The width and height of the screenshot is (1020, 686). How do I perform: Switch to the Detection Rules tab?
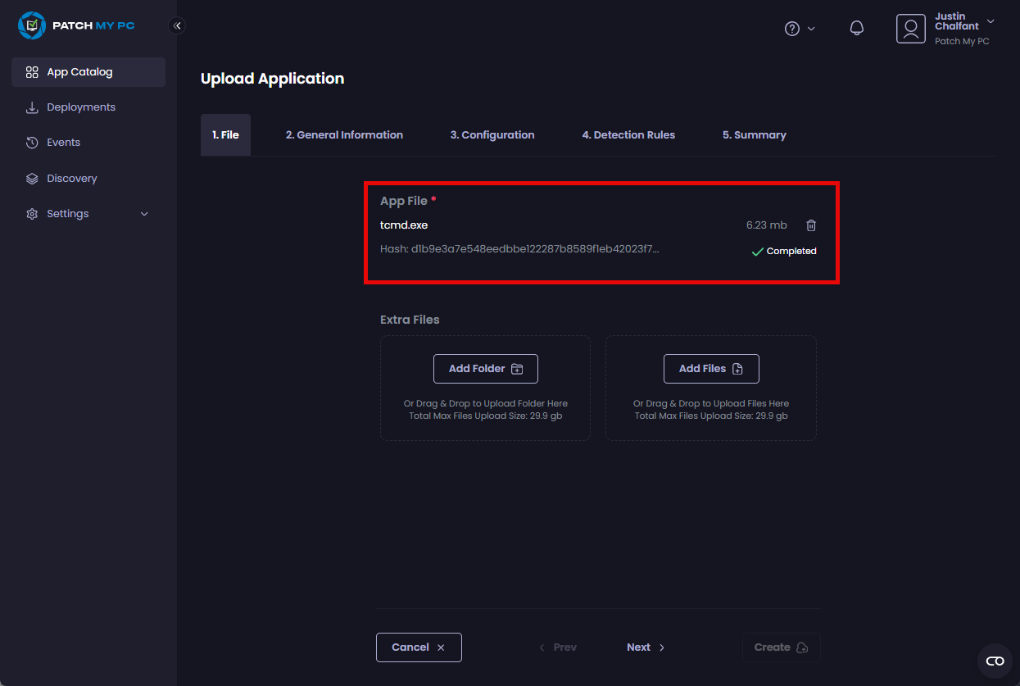pos(628,135)
